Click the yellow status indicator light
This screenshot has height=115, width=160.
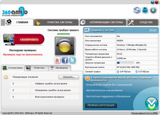[x=65, y=46]
